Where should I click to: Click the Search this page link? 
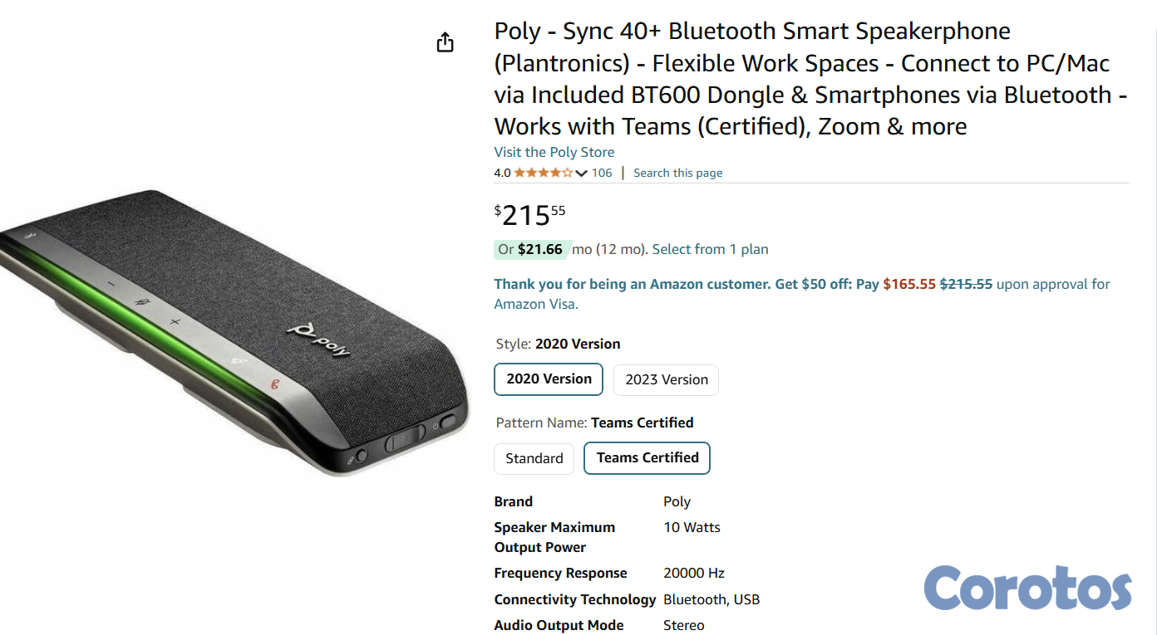point(677,173)
